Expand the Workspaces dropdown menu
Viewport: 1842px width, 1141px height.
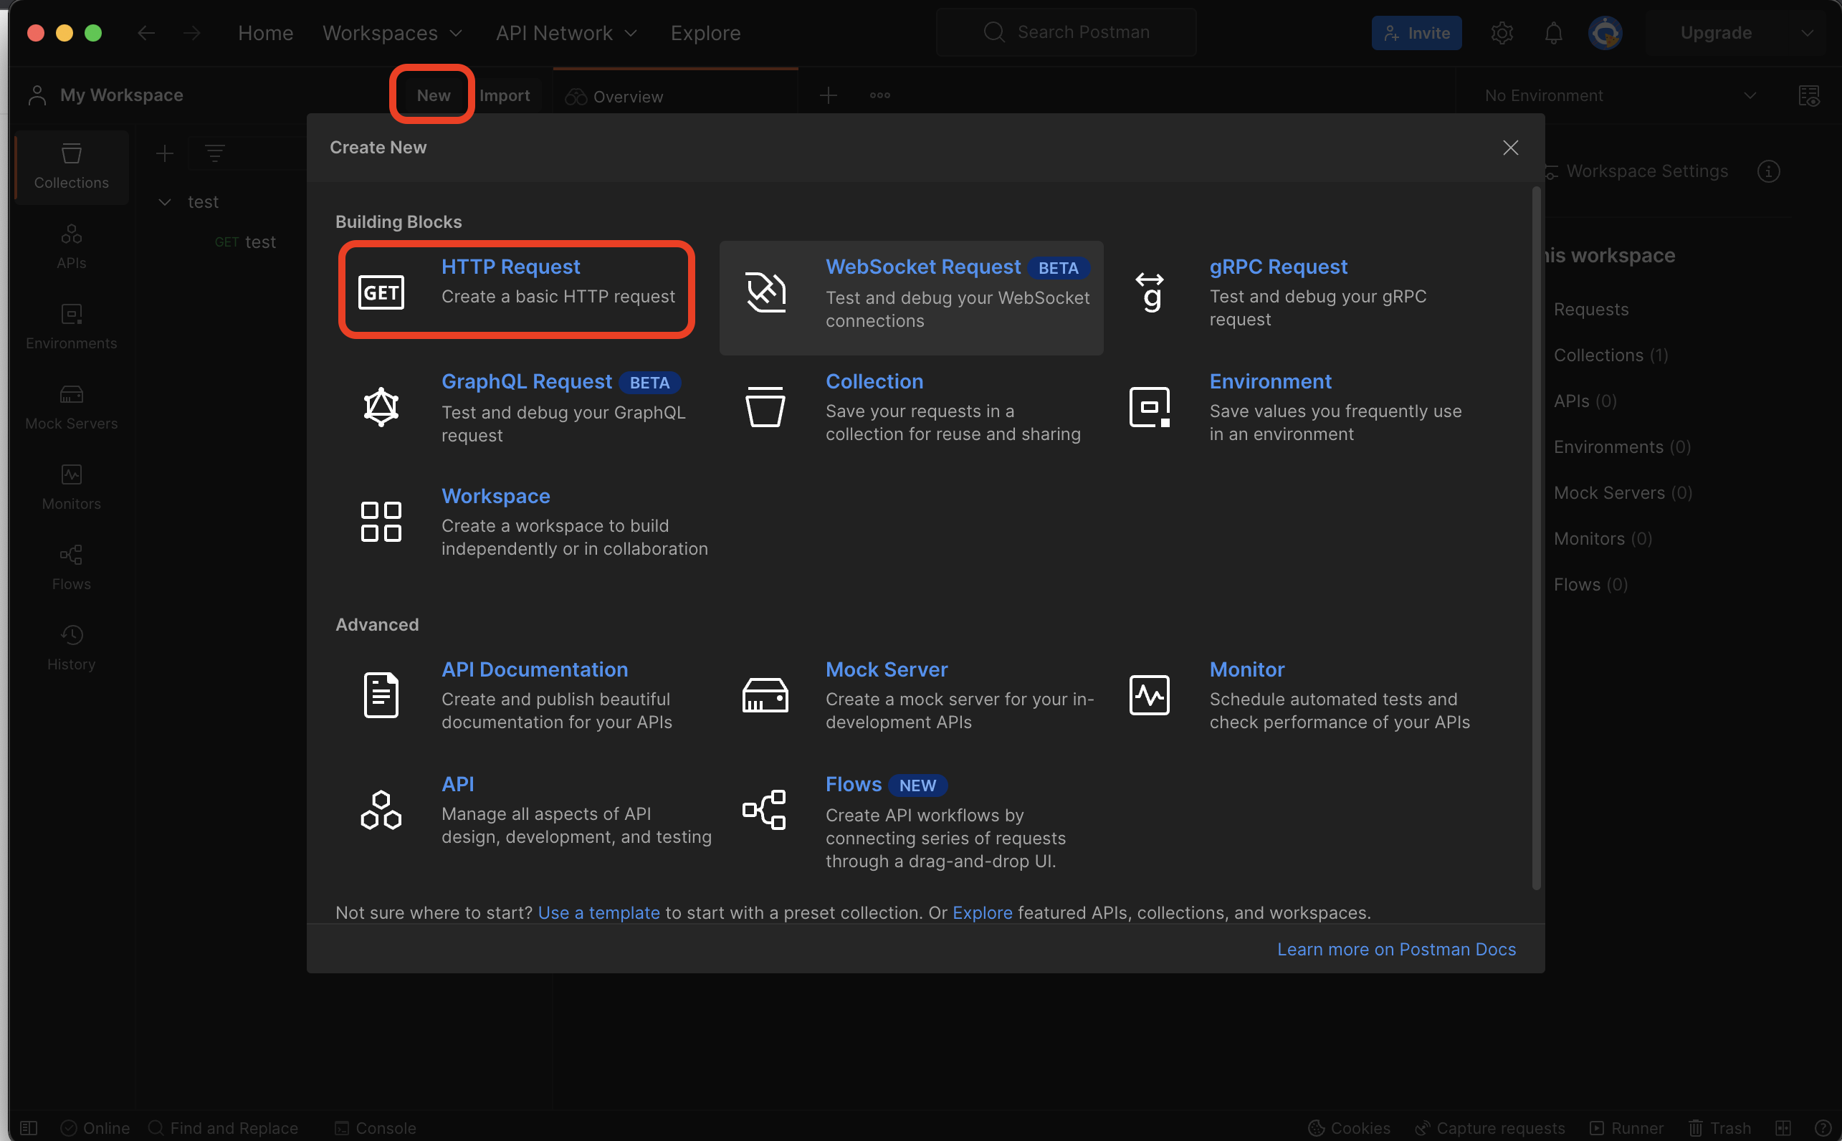pos(392,33)
